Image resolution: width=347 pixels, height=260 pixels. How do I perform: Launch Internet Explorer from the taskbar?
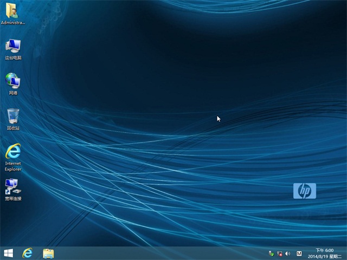(27, 253)
